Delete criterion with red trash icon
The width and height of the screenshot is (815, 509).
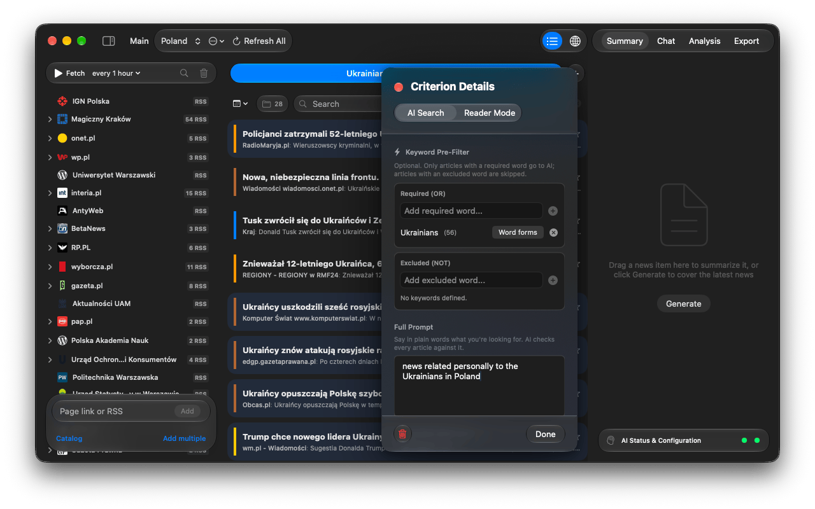tap(402, 434)
